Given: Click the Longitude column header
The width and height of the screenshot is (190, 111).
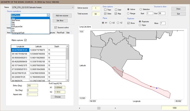Looking at the screenshot, I should point(20,46).
